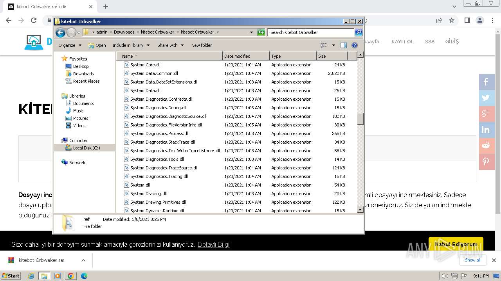Expand recent pages dropdown beside Forward button
The height and width of the screenshot is (281, 501).
(x=79, y=32)
